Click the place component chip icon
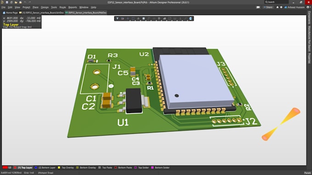 coord(144,18)
